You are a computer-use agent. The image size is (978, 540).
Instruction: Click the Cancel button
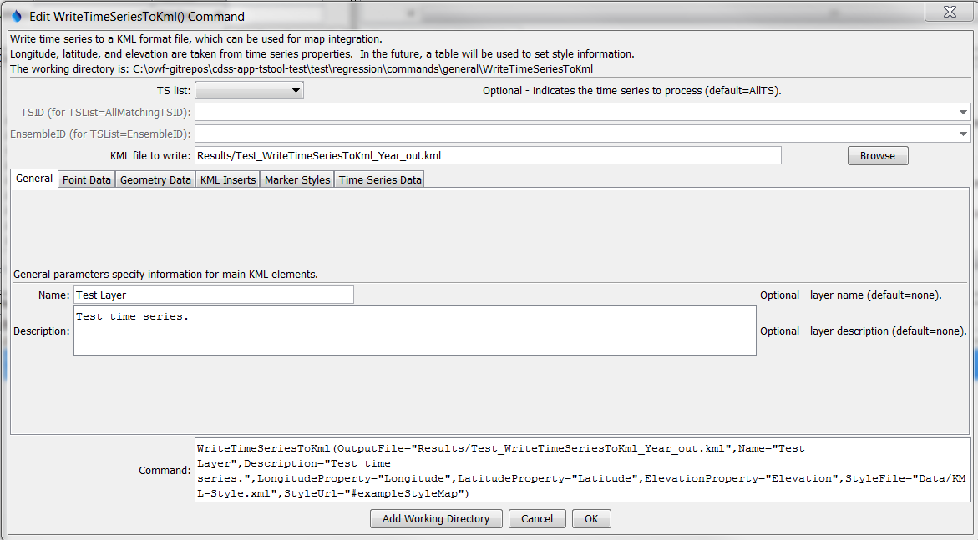[x=537, y=519]
